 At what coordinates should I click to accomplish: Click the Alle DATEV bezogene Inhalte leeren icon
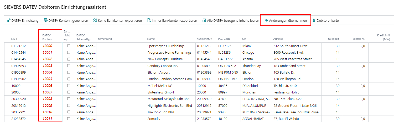click(x=204, y=20)
